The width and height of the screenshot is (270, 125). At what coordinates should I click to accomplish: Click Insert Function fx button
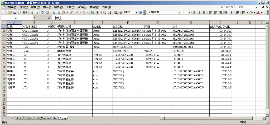(x=49, y=18)
